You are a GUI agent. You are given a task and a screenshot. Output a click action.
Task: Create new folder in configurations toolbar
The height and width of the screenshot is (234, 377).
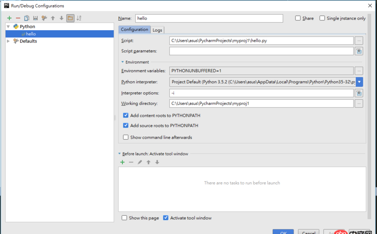70,18
